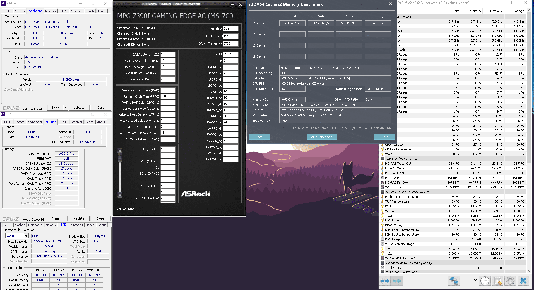Image resolution: width=534 pixels, height=290 pixels.
Task: Click ASRock Timing Configurator scroll down arrow
Action: [120, 195]
